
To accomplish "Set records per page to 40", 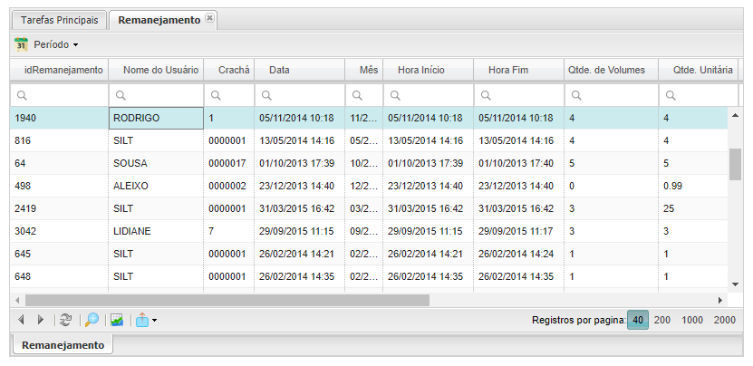I will (638, 320).
